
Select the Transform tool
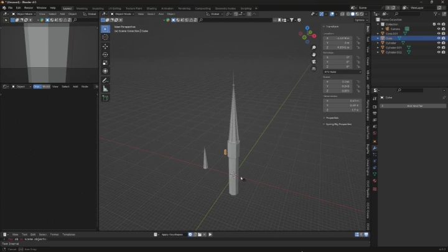(105, 71)
